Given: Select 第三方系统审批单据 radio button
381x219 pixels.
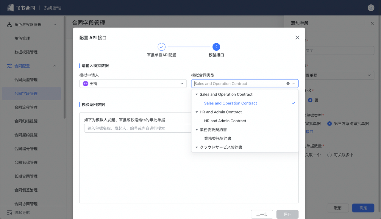Looking at the screenshot, I should tap(330, 123).
